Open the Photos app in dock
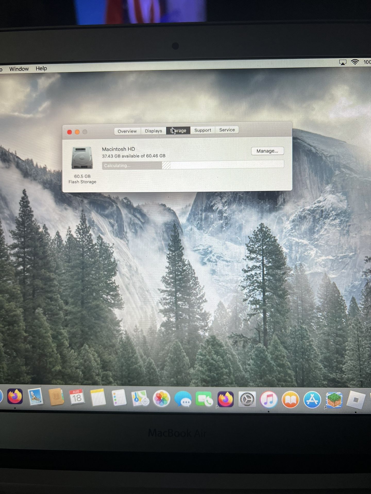The image size is (371, 494). click(x=162, y=399)
